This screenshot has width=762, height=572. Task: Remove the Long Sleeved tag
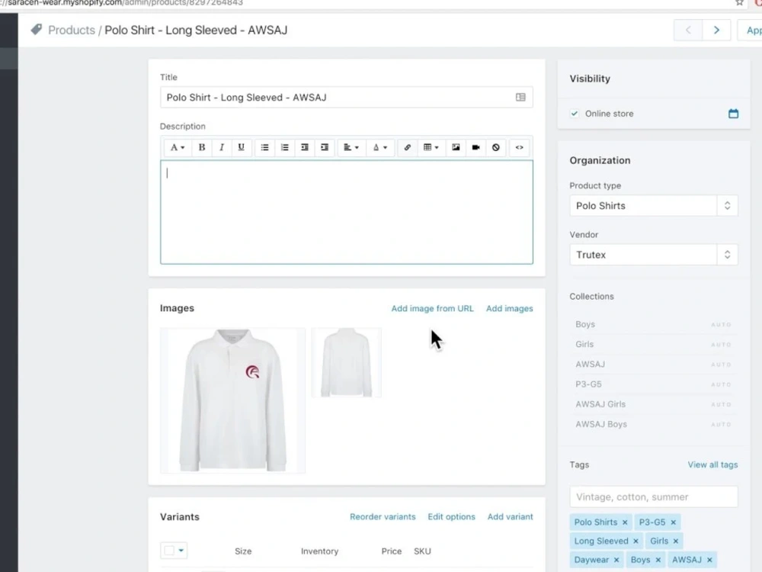click(x=636, y=541)
